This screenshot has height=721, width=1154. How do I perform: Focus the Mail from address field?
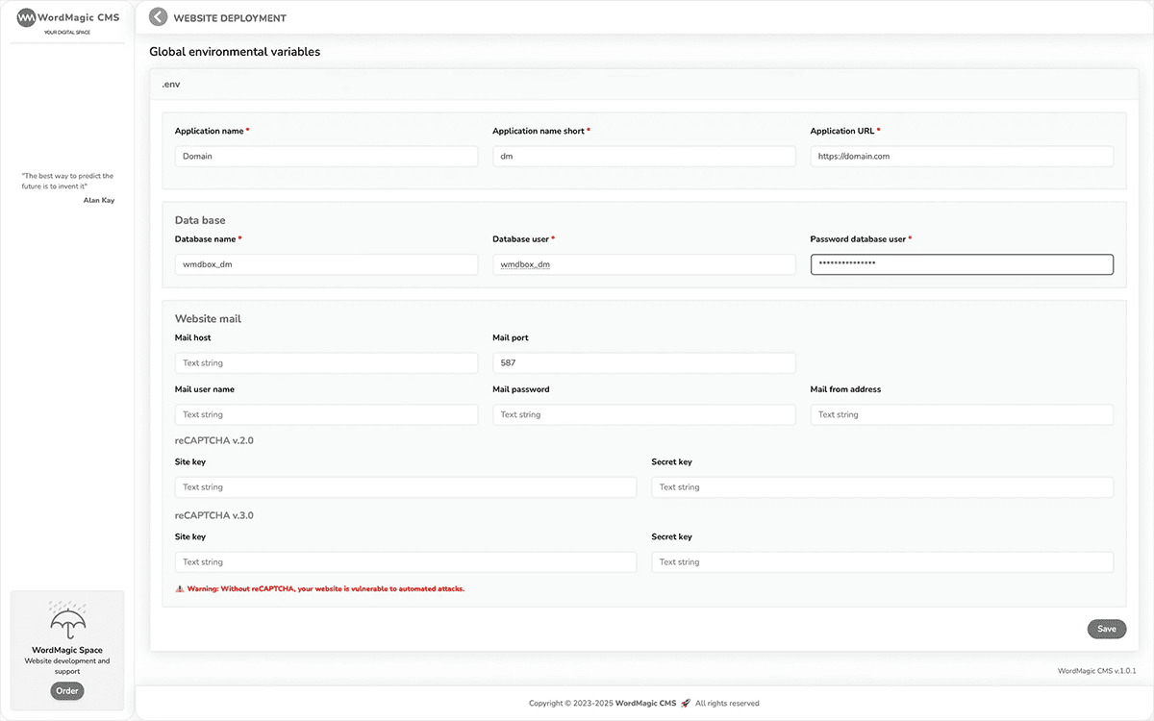[x=962, y=414]
